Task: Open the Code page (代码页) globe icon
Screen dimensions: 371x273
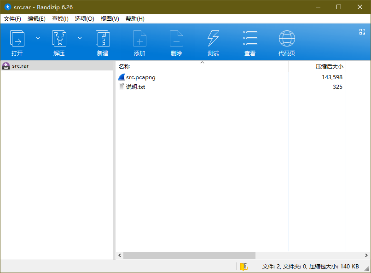Action: click(x=287, y=38)
